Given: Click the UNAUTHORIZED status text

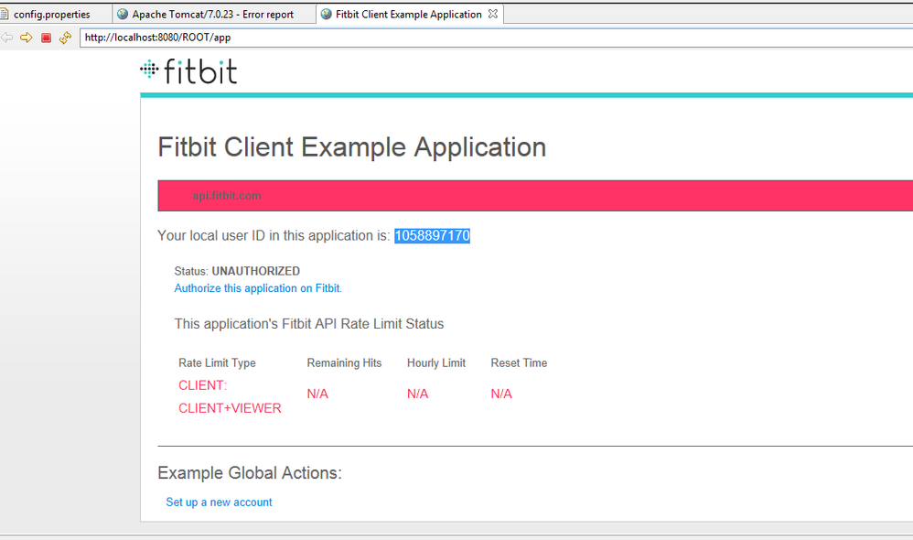Looking at the screenshot, I should [x=255, y=271].
